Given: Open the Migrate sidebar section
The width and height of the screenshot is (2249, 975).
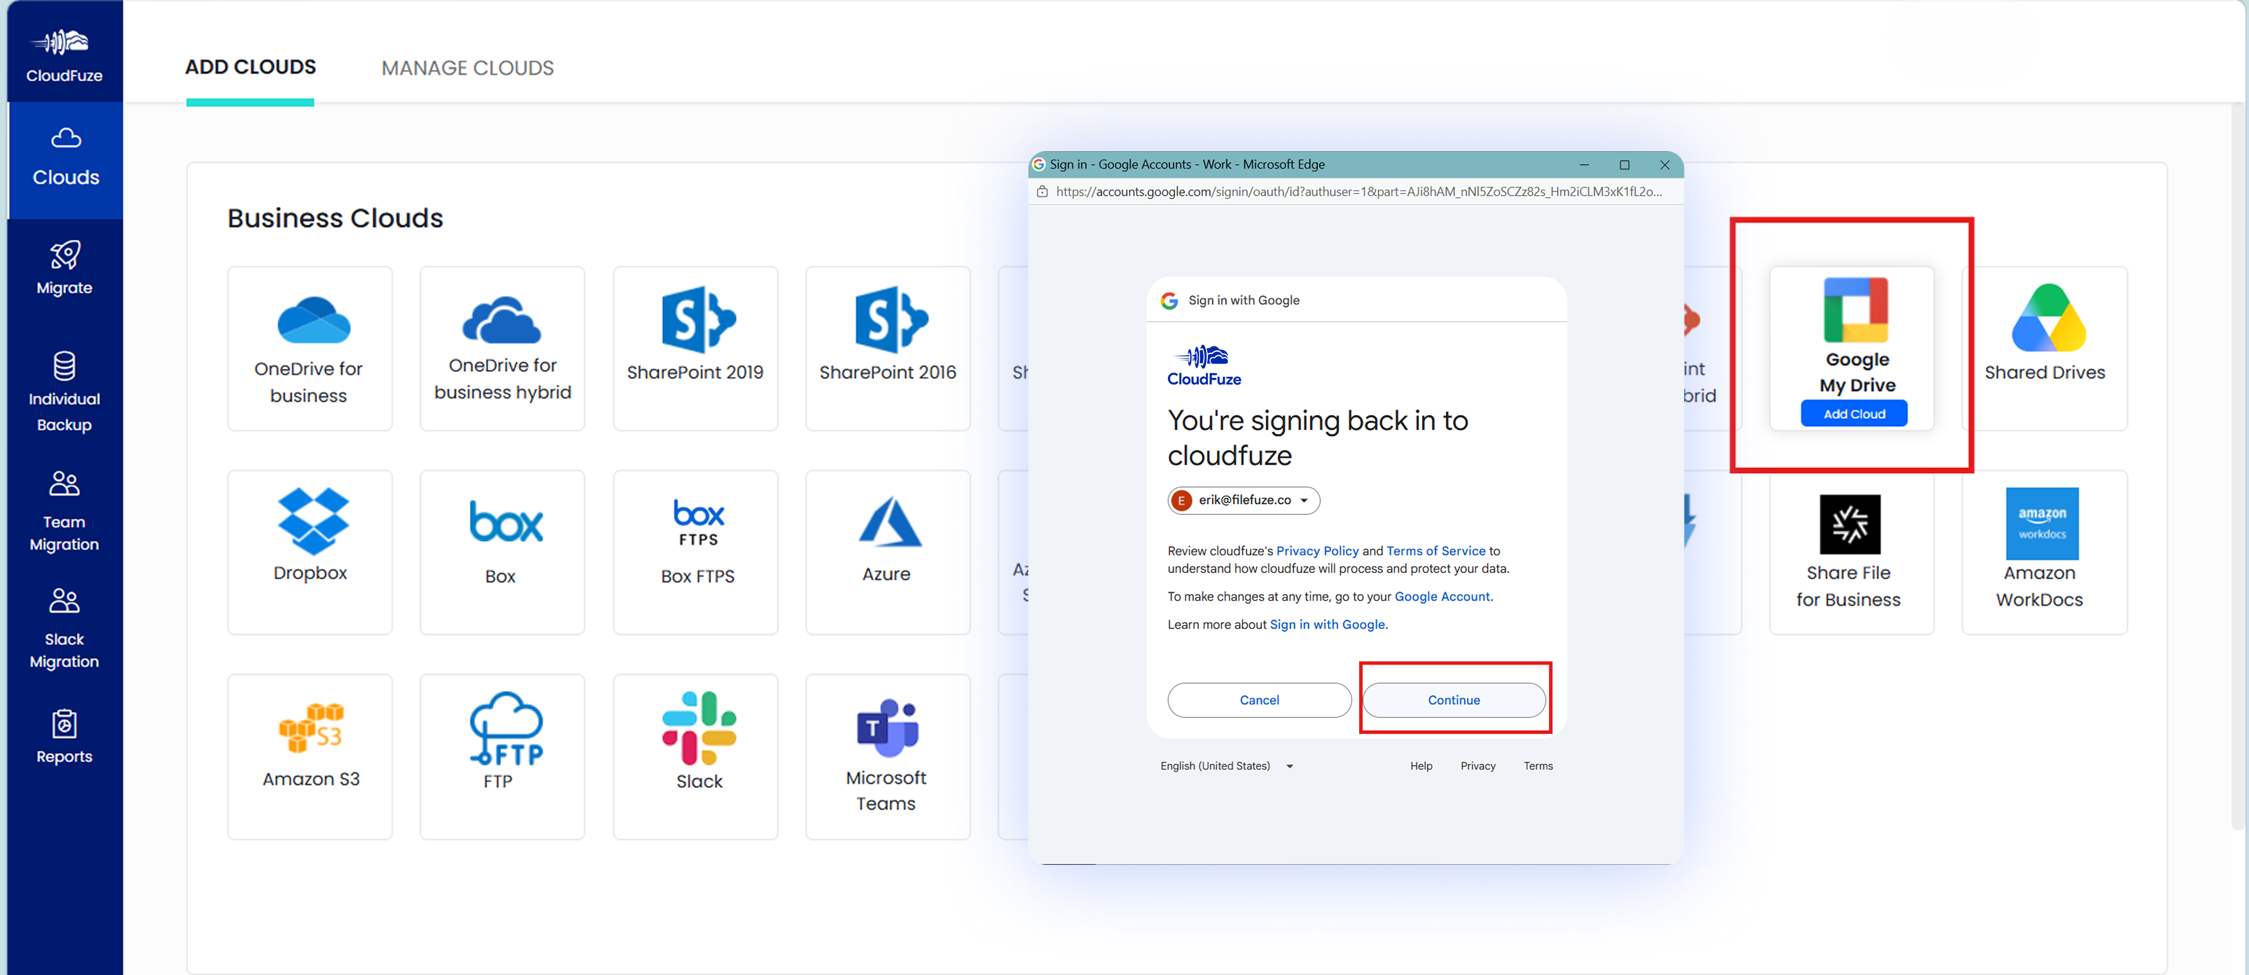Looking at the screenshot, I should 64,269.
